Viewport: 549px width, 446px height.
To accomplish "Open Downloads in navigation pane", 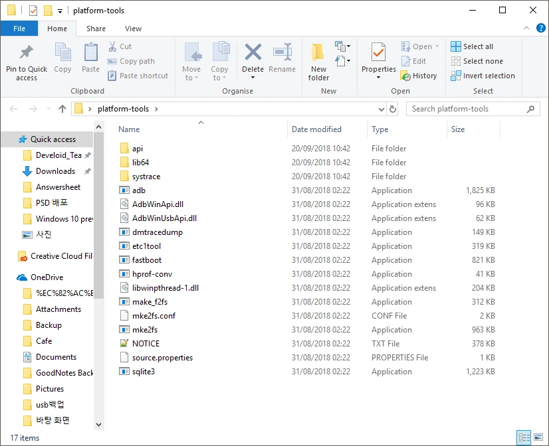I will (55, 171).
